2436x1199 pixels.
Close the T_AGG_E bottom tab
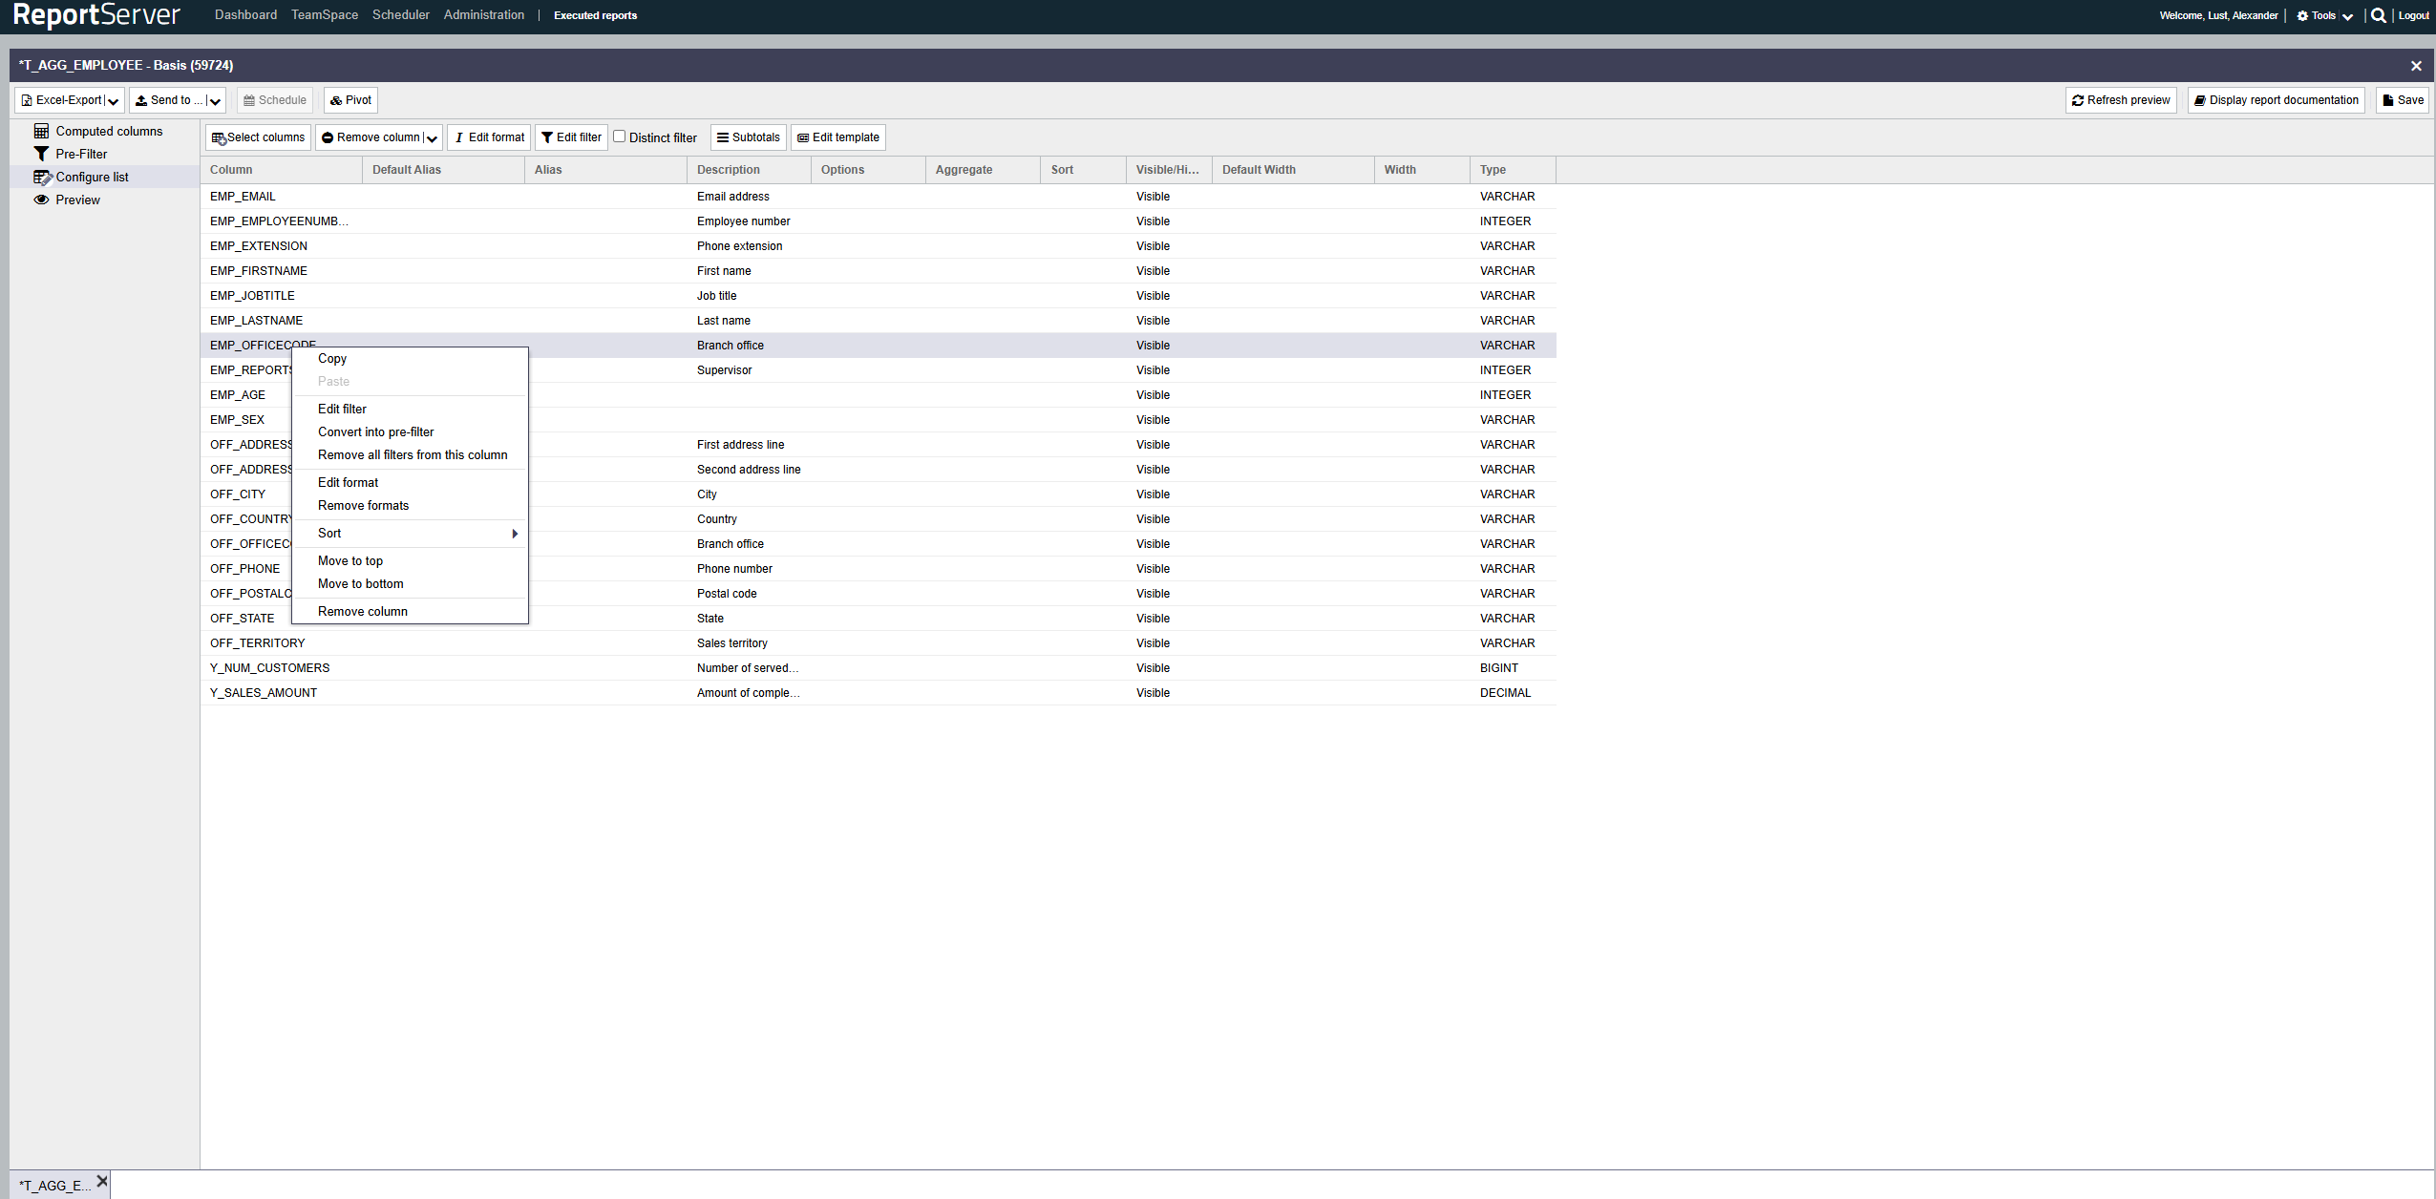[102, 1181]
